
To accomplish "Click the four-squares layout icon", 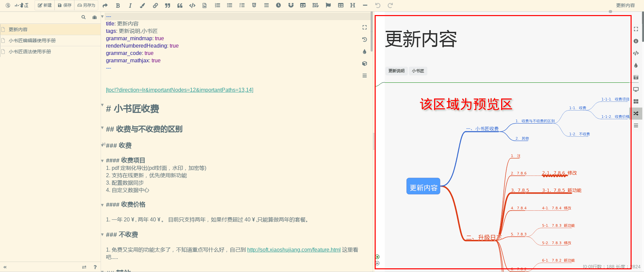I will (636, 101).
